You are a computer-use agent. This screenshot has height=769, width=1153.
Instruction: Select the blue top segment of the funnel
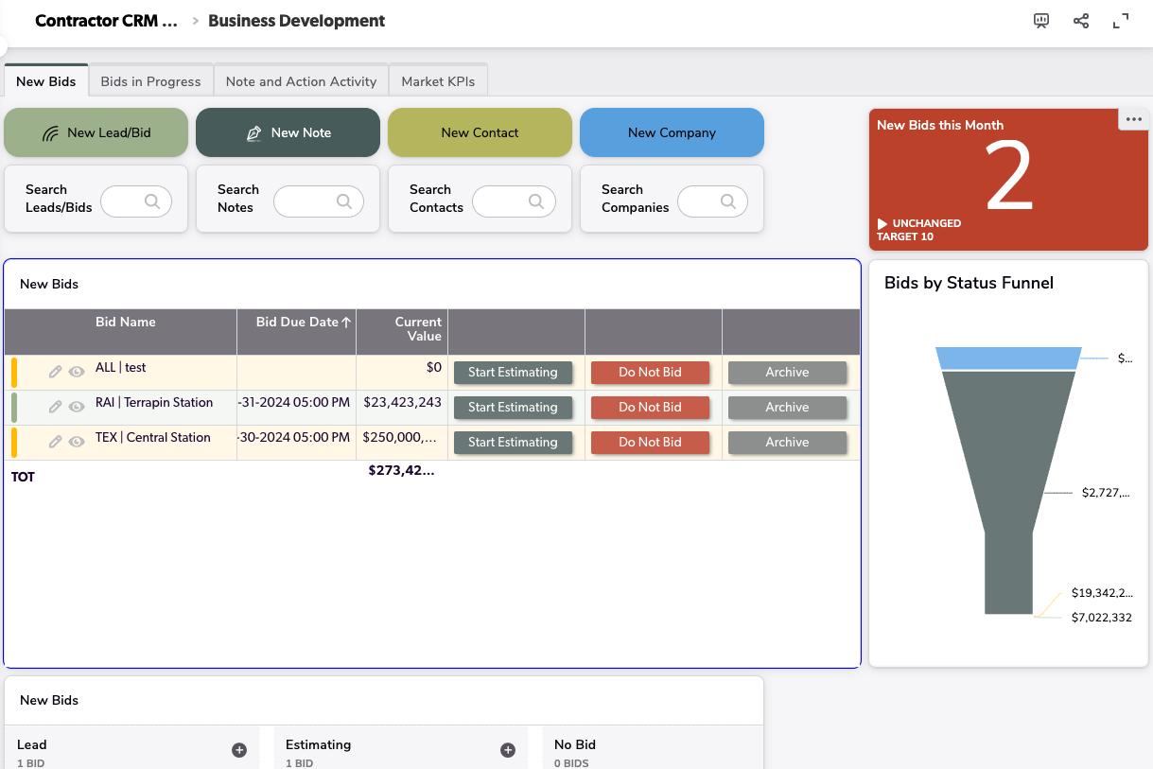click(x=1007, y=358)
